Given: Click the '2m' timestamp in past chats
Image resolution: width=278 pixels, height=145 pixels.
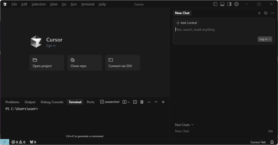Looking at the screenshot, I should 270,131.
